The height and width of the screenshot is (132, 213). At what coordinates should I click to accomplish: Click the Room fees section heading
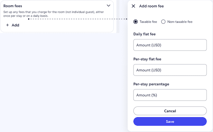coord(13,6)
